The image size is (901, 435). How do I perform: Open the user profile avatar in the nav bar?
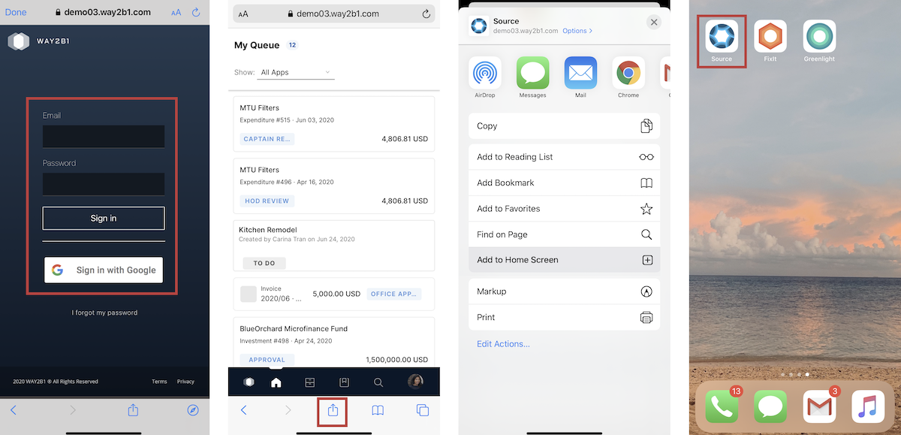click(415, 382)
